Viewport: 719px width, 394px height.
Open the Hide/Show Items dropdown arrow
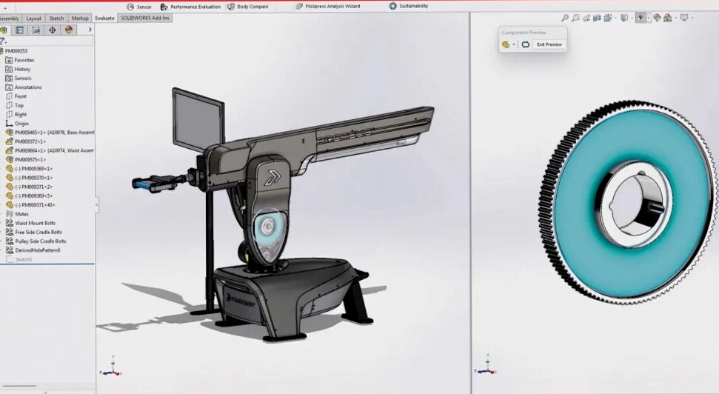click(x=649, y=19)
